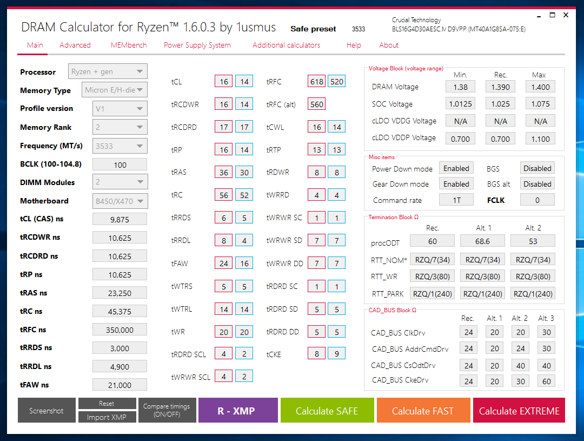
Task: Click Power Down mode Enabled box
Action: [456, 168]
